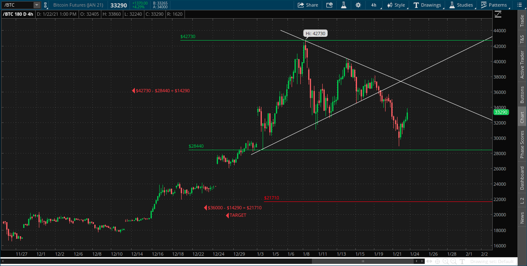Open the product depth icon next to Share

329,5
